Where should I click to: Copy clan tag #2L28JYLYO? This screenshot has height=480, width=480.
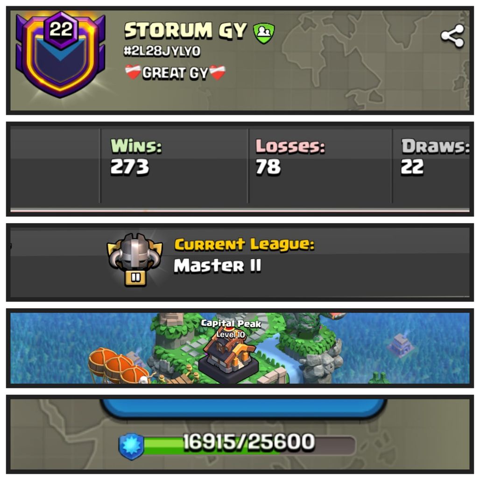[x=162, y=51]
